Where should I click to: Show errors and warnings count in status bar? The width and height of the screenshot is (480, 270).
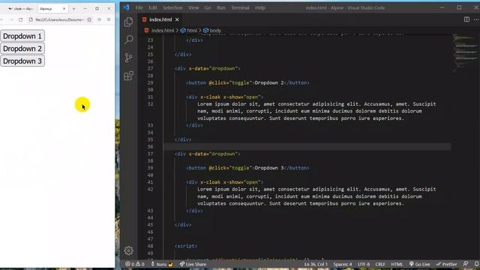(135, 264)
